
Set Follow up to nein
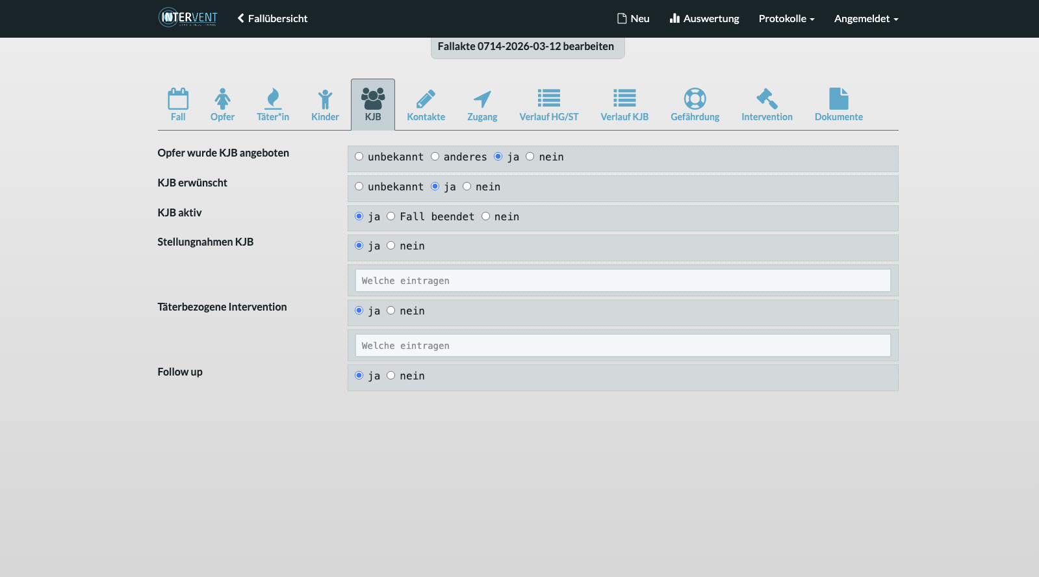click(391, 376)
